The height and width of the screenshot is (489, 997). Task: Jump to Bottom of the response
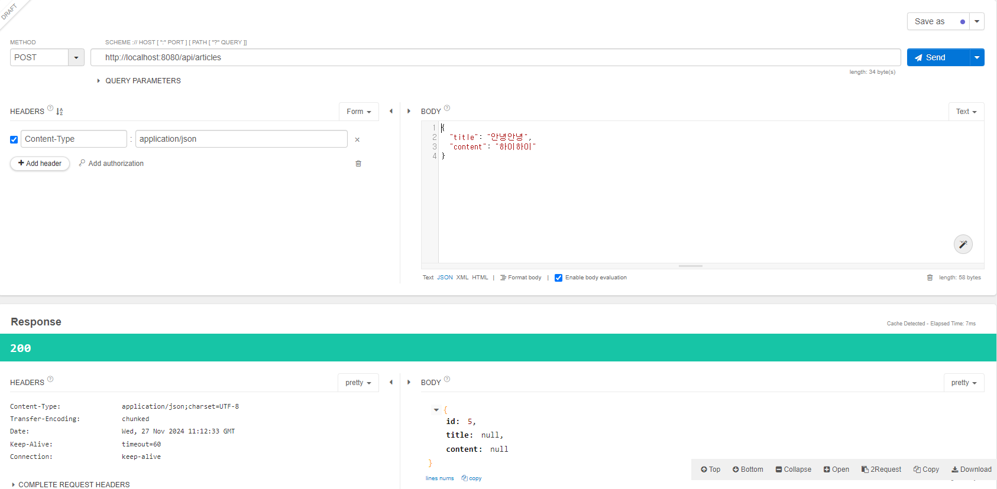[748, 470]
